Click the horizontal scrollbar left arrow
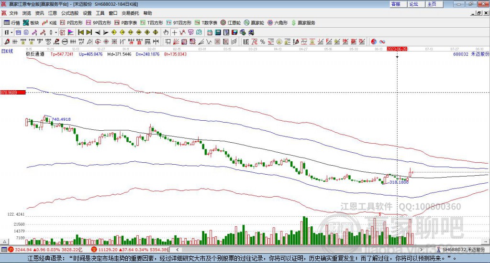The height and width of the screenshot is (263, 490). 178,250
